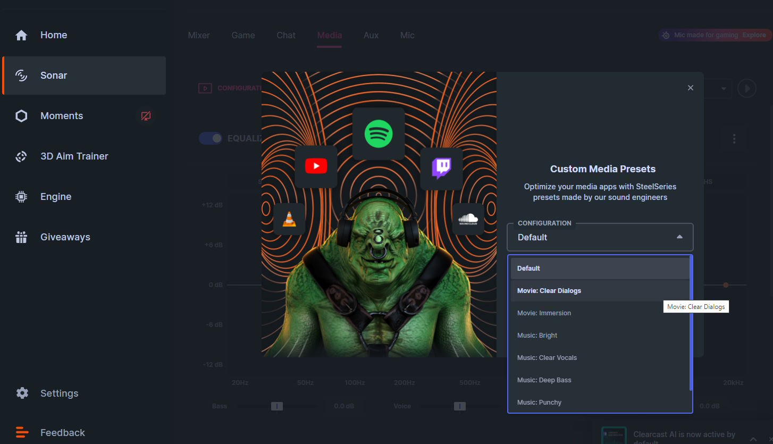This screenshot has height=444, width=773.
Task: Switch to the Chat tab
Action: pos(286,35)
